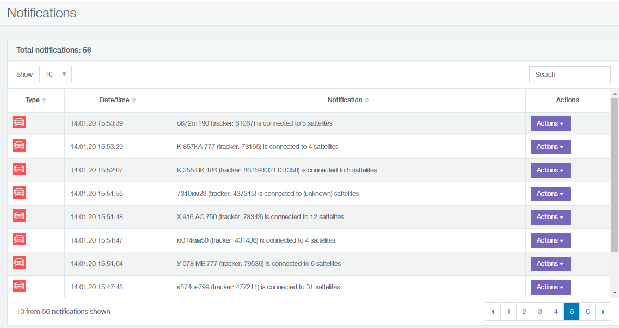This screenshot has width=619, height=328.
Task: Click notification text for tracker 61067
Action: click(255, 123)
